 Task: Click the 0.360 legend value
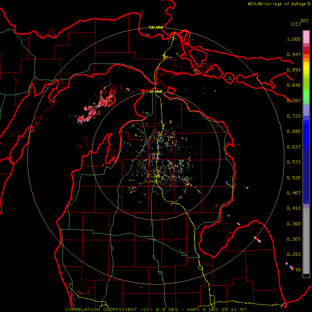point(294,224)
